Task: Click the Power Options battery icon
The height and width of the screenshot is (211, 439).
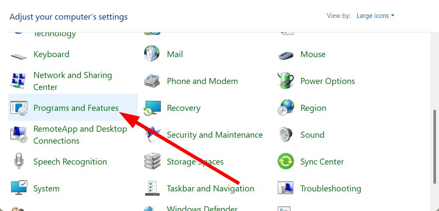Action: 285,81
